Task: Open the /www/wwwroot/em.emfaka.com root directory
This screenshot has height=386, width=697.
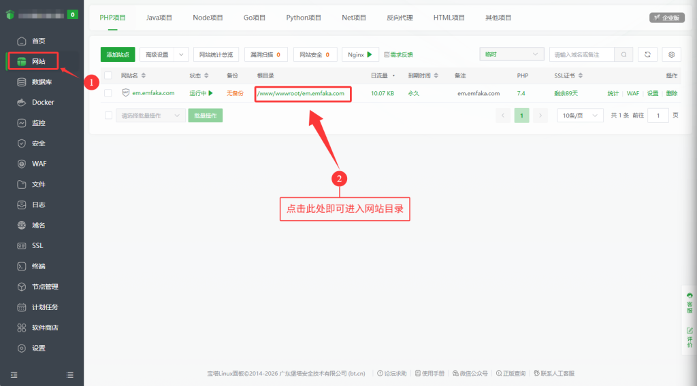Action: 301,94
